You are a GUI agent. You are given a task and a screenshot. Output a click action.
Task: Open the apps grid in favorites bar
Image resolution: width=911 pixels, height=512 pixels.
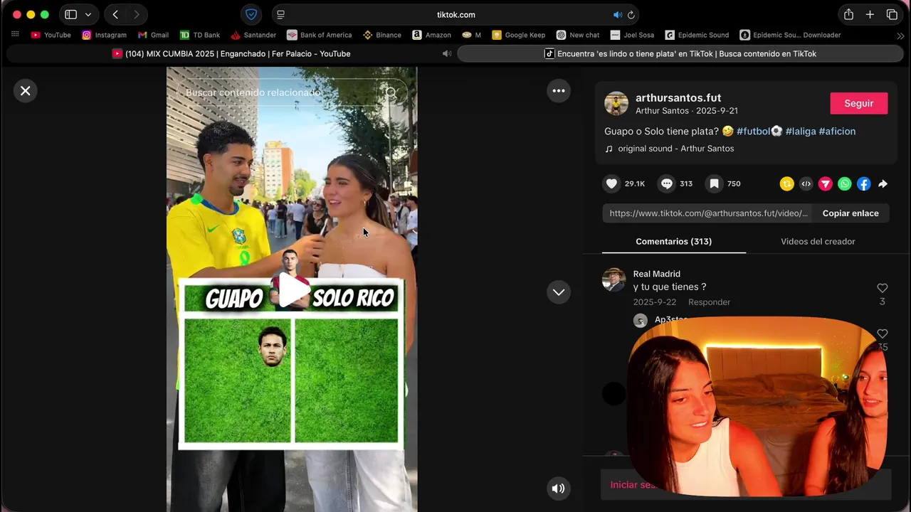click(x=15, y=34)
